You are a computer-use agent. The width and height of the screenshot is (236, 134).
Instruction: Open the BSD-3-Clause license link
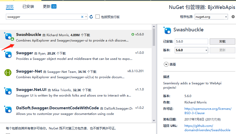208,111
